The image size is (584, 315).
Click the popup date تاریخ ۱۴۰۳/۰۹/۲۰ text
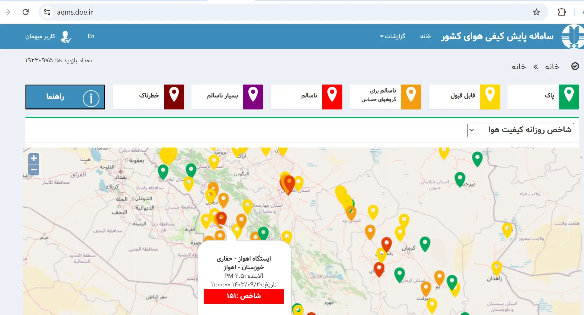tap(244, 284)
